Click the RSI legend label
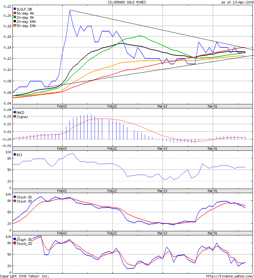Viewport: 254px width, 278px height. click(x=19, y=155)
